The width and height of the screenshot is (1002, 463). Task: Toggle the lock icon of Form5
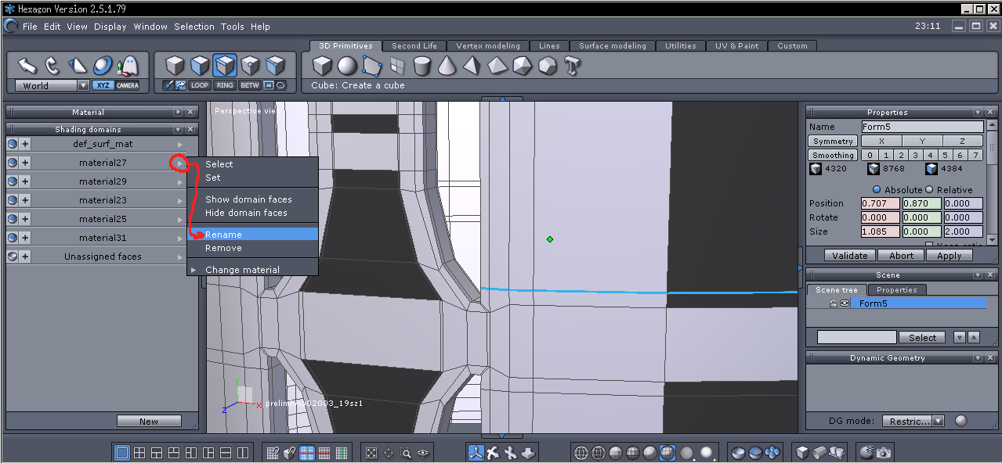click(x=834, y=303)
